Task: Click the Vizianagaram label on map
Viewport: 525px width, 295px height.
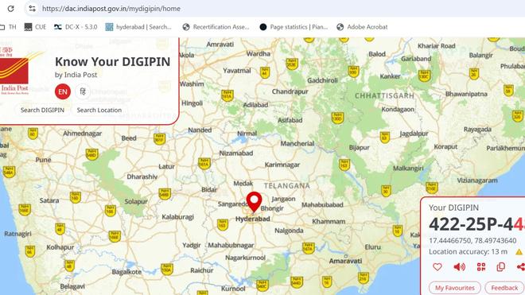Action: pos(477,180)
